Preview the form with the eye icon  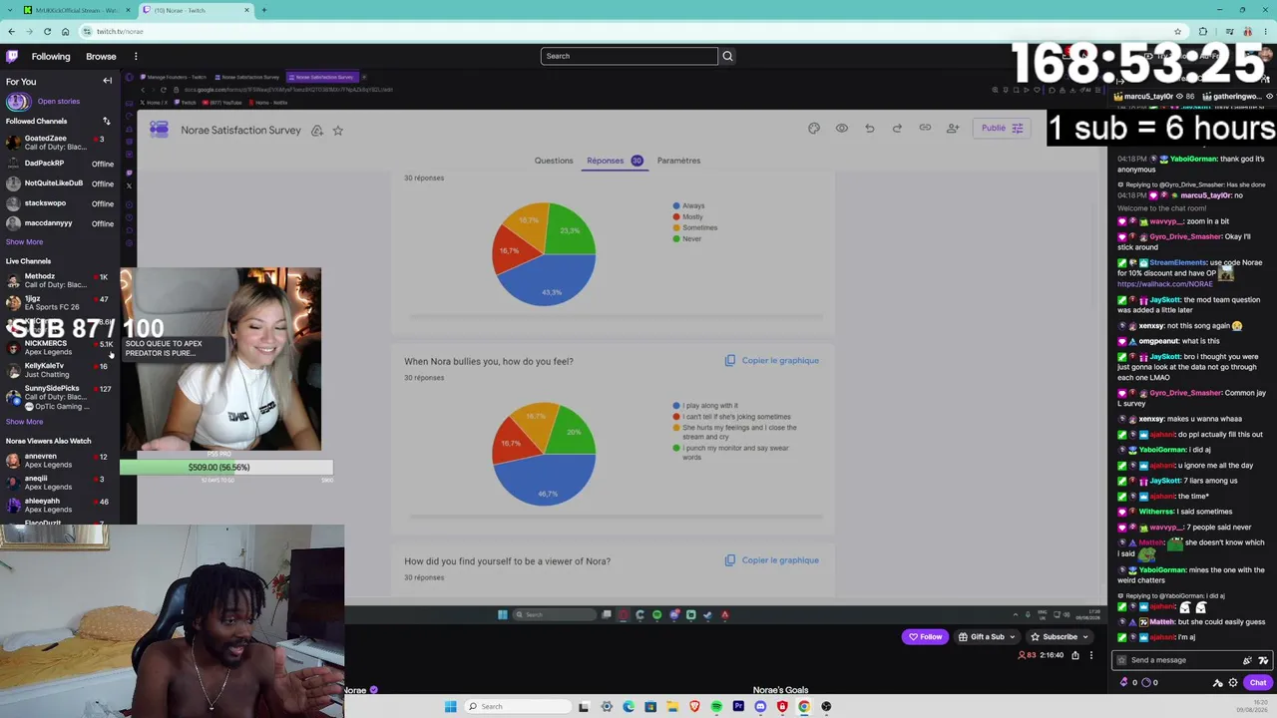click(842, 128)
